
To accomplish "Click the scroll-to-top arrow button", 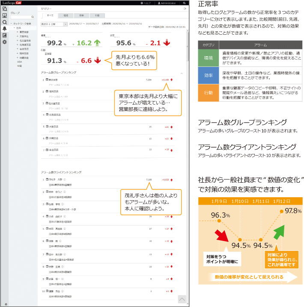I will point(182,299).
